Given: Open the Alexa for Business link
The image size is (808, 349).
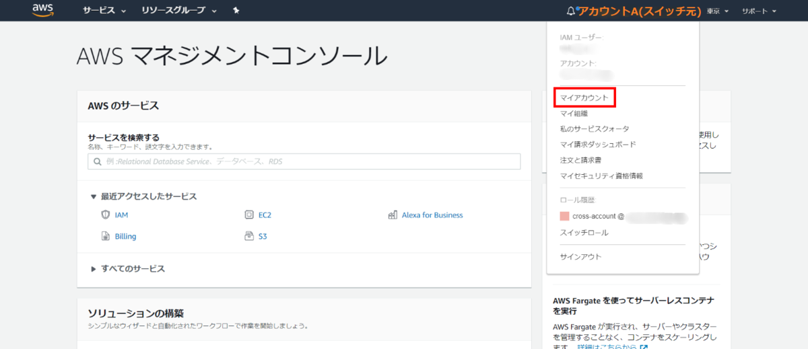Looking at the screenshot, I should point(432,215).
